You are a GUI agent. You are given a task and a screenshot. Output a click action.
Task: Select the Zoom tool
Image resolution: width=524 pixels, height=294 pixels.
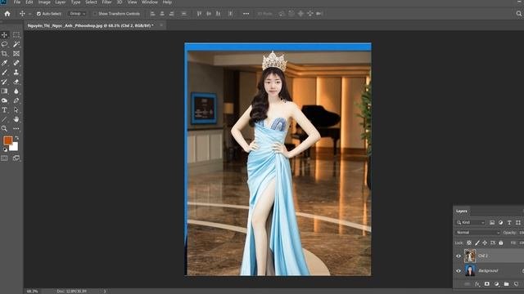[x=4, y=128]
